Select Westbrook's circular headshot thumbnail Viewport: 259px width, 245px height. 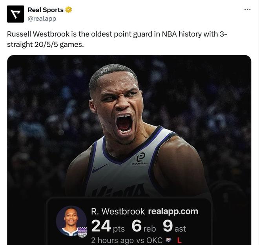click(71, 221)
